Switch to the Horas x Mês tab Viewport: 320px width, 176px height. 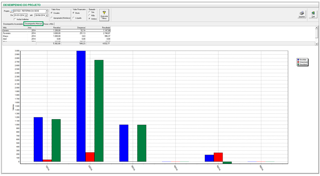(49, 24)
